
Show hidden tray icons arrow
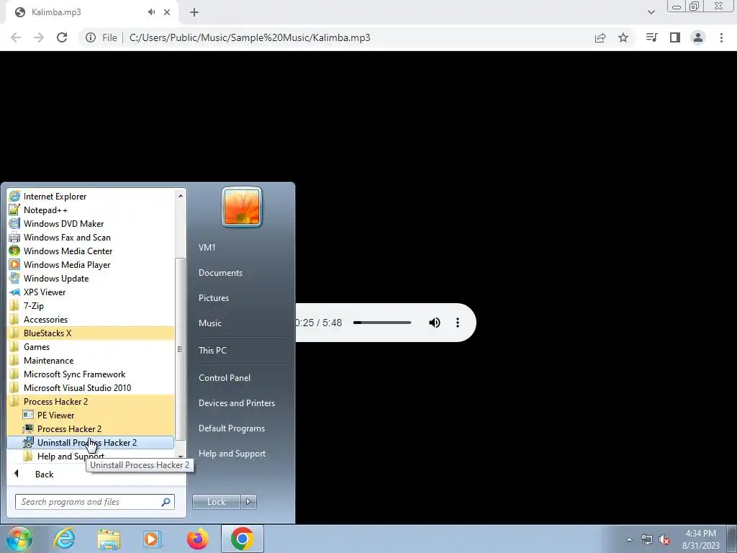point(629,539)
